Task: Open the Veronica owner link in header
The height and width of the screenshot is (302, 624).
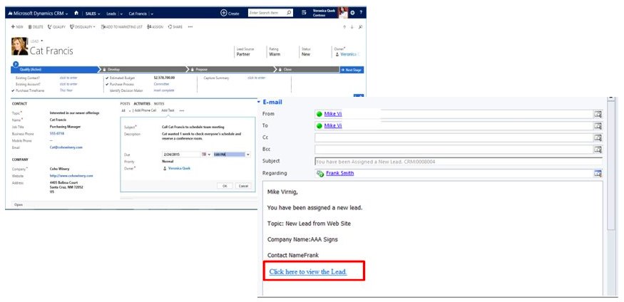Action: [x=348, y=54]
